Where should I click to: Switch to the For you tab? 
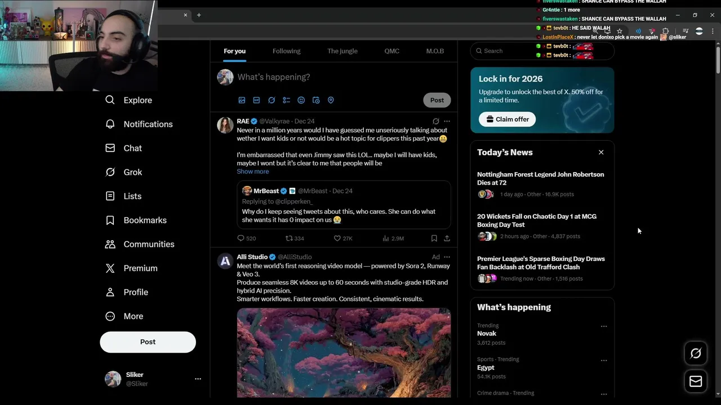tap(235, 51)
